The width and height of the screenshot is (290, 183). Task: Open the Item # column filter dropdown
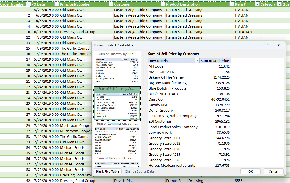click(x=257, y=4)
